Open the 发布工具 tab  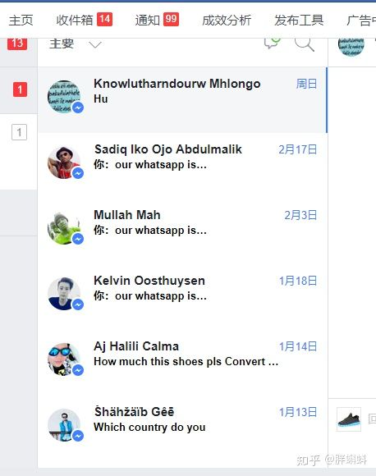click(x=299, y=21)
